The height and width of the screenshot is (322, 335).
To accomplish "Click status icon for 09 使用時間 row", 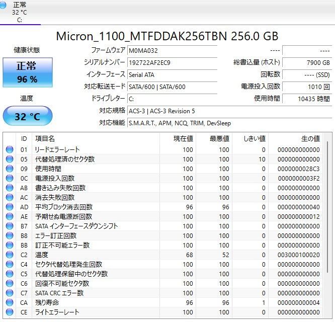I will [10, 169].
